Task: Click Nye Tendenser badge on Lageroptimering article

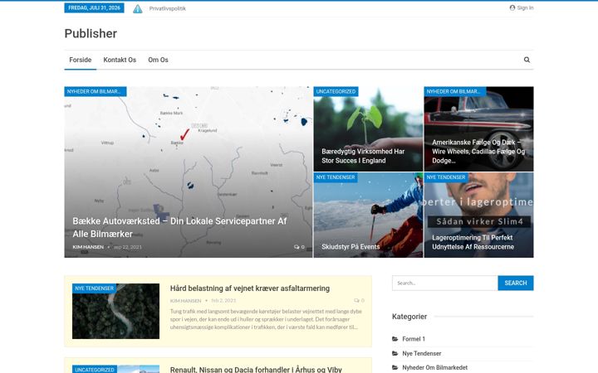Action: pyautogui.click(x=446, y=177)
